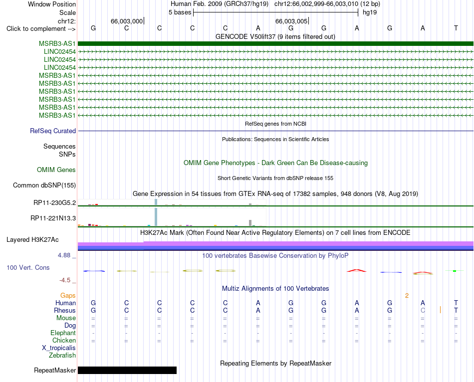Click the solid green MSRB3-AS1 exon bar
The width and height of the screenshot is (474, 382).
pos(275,43)
